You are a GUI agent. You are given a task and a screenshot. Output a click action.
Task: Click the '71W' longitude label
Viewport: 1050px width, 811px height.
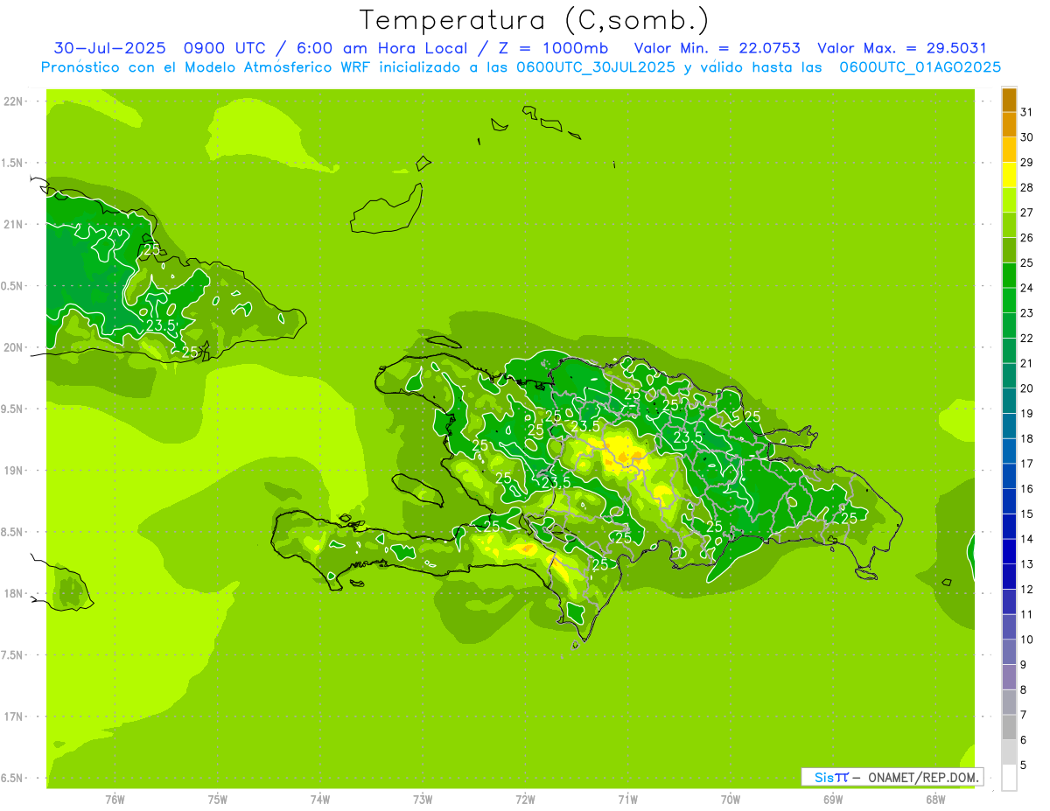(627, 800)
